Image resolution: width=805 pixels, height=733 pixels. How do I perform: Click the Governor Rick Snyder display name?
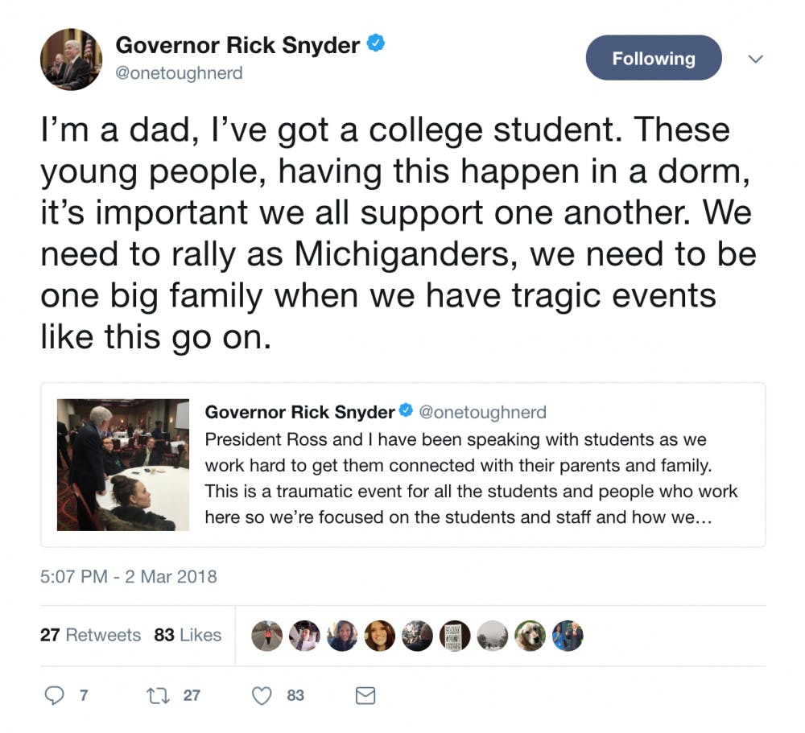(x=237, y=45)
